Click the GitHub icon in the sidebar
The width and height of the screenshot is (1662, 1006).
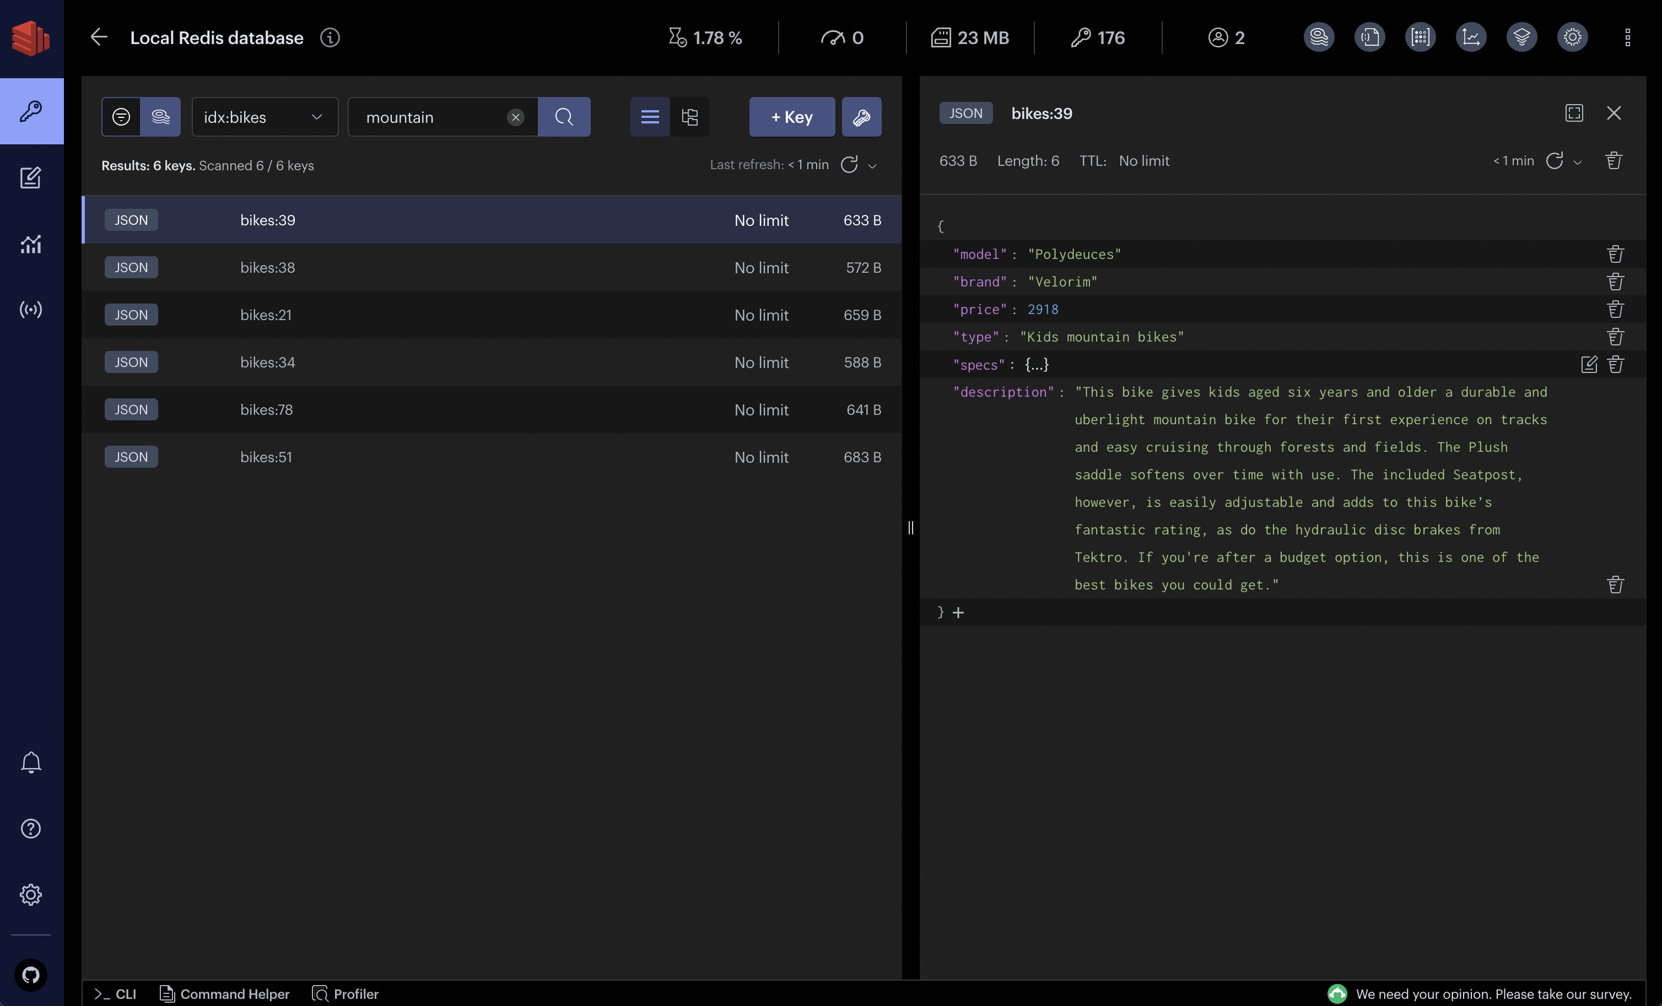tap(31, 976)
